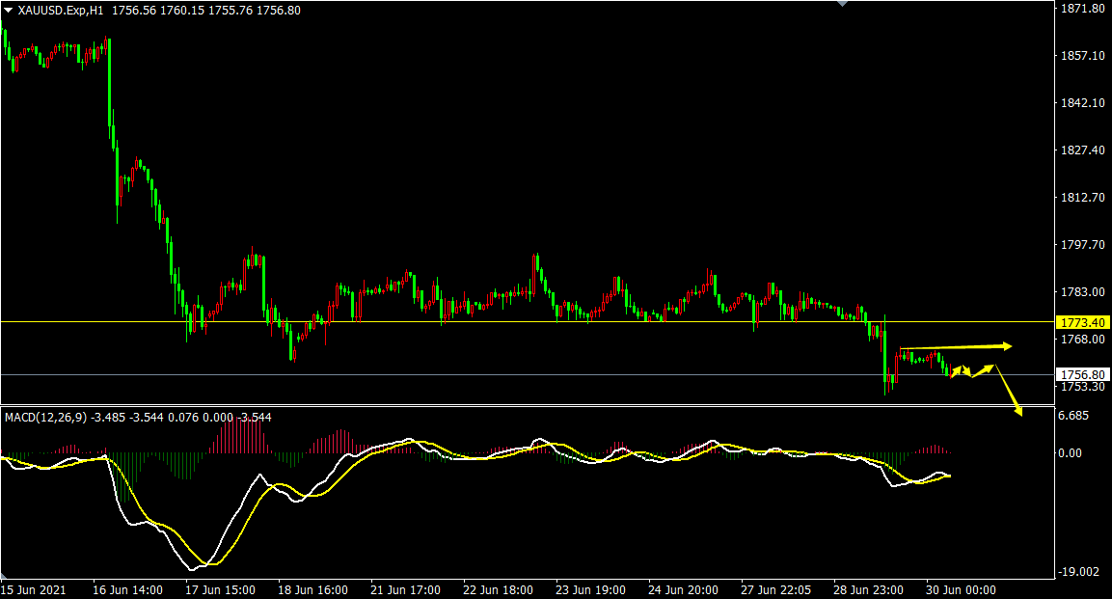The image size is (1112, 599).
Task: Click the 1871.80 price scale value
Action: tap(1082, 9)
